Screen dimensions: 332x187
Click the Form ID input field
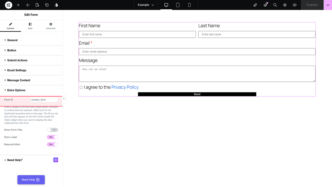click(x=44, y=100)
